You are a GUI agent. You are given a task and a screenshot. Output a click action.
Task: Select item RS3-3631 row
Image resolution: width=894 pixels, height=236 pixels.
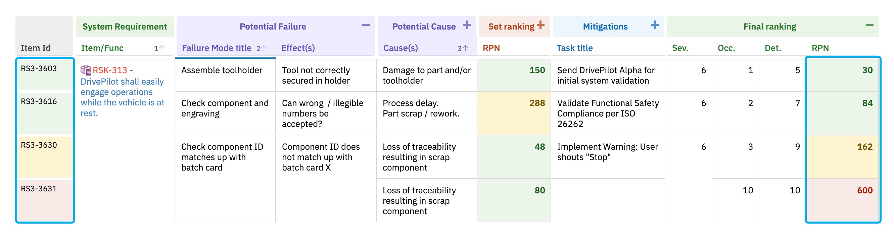[45, 200]
